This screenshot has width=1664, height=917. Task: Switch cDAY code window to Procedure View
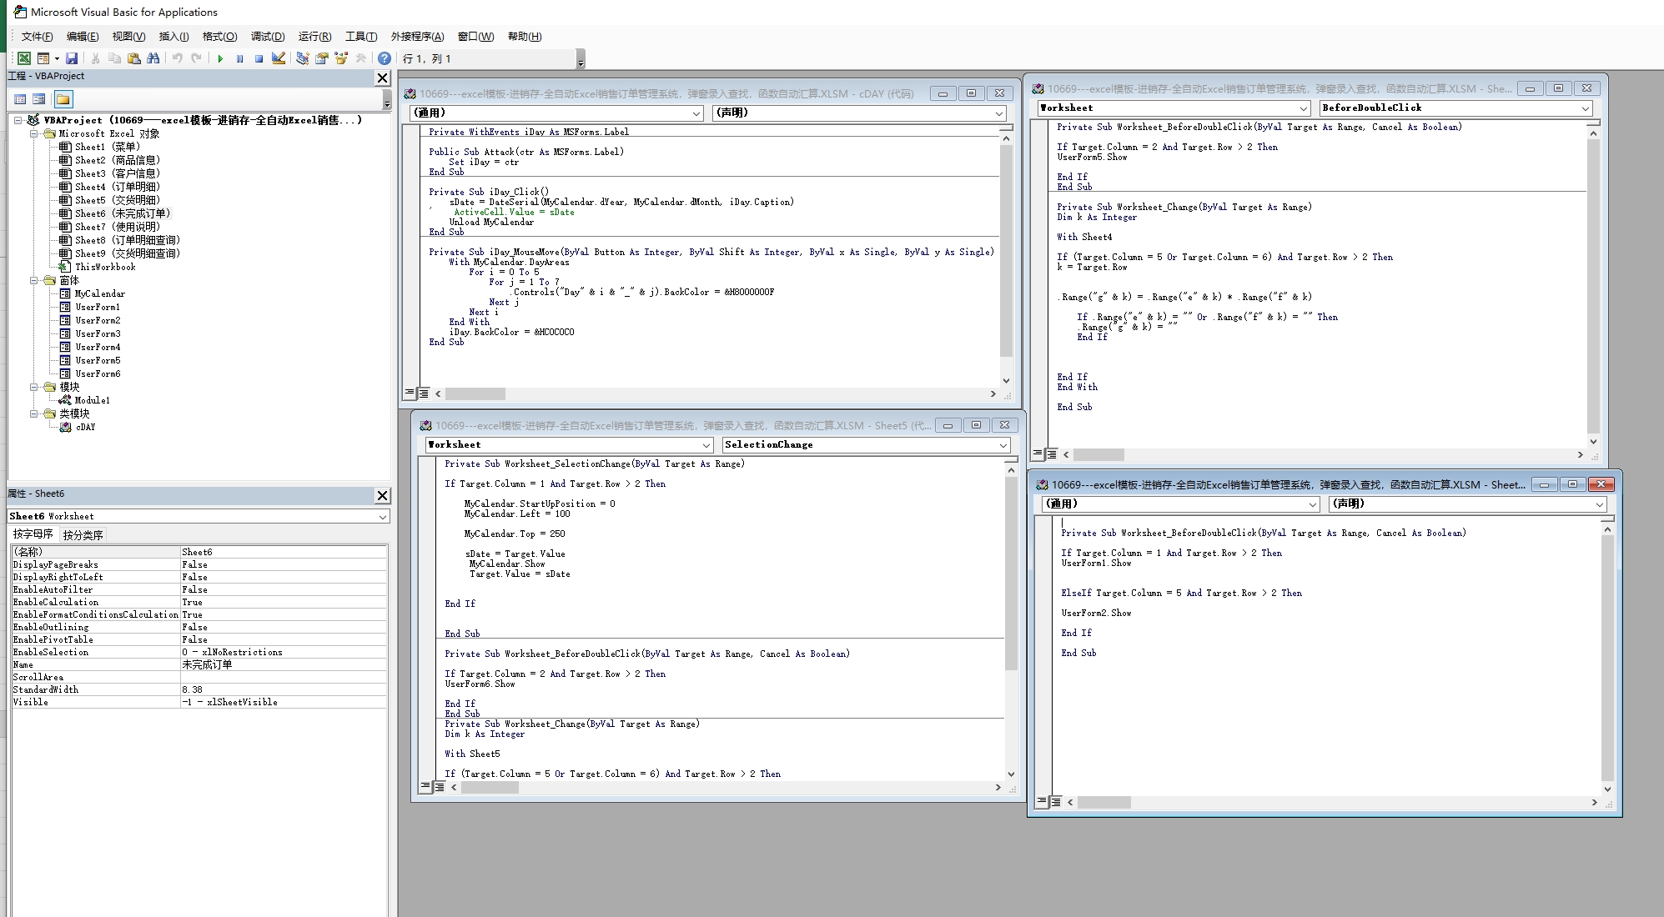coord(410,393)
